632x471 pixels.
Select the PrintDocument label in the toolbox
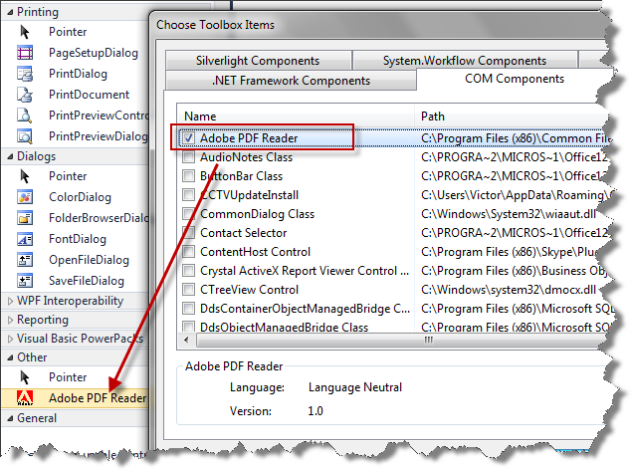pos(89,95)
